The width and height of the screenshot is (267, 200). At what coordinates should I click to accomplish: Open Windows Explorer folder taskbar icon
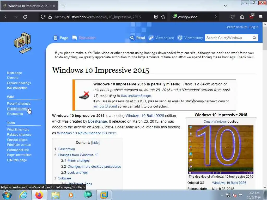56,195
